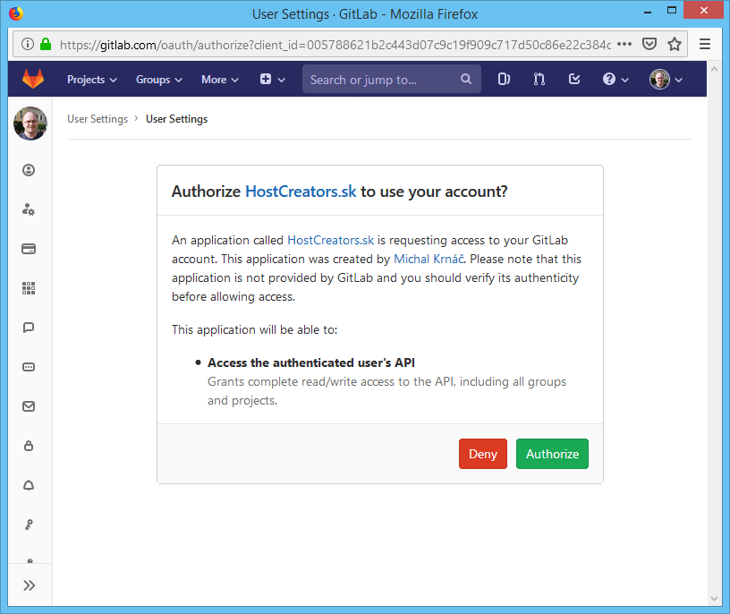This screenshot has width=730, height=614.
Task: Click the sidebar user avatar photo
Action: click(30, 123)
